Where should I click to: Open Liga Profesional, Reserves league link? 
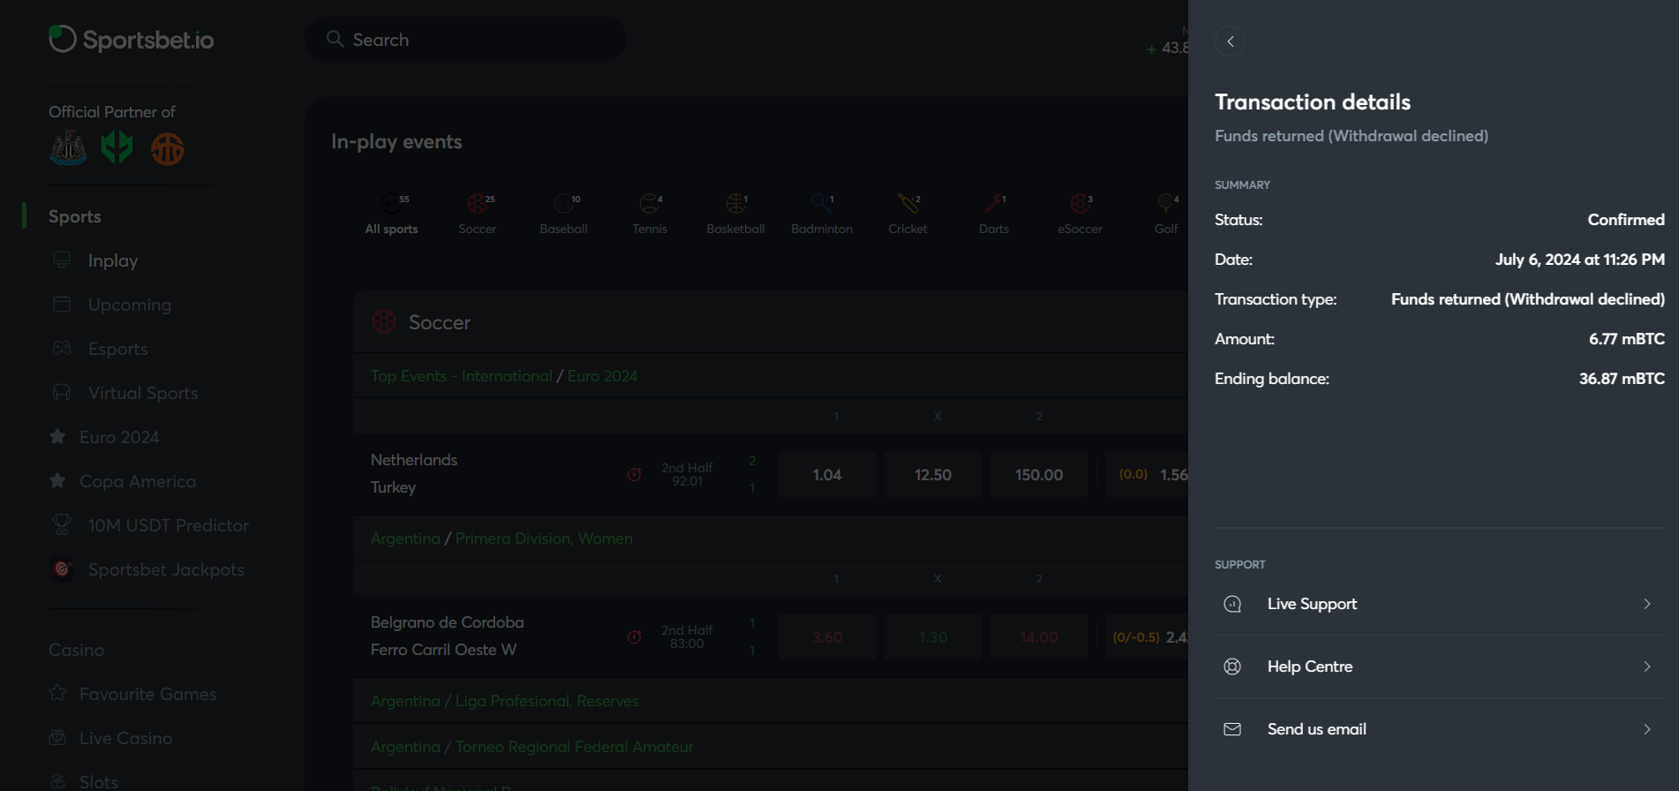tap(546, 701)
